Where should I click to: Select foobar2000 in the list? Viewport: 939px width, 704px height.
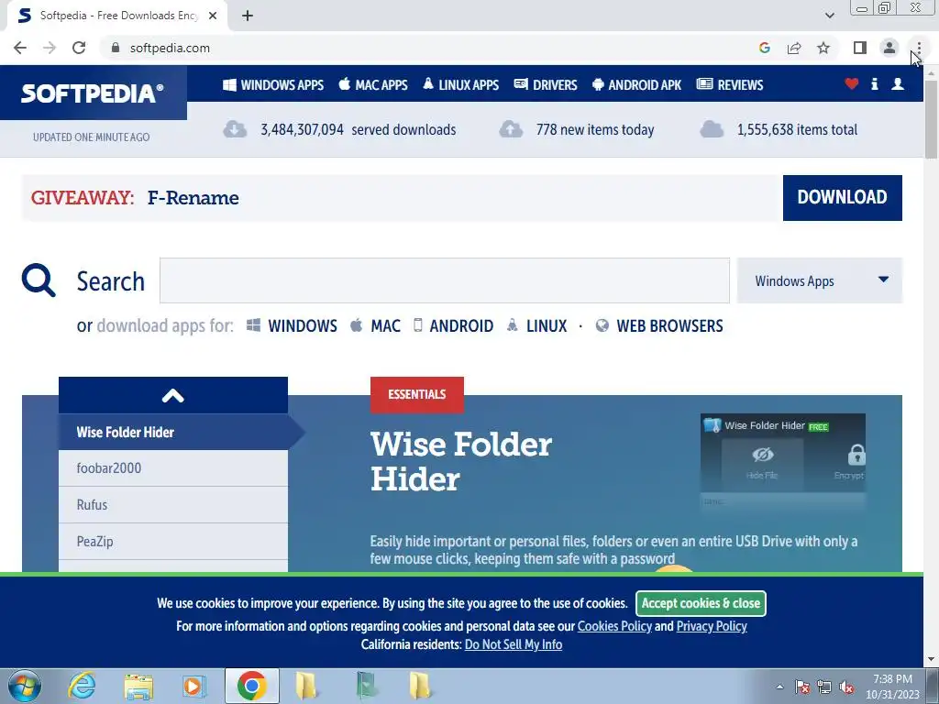tap(173, 468)
